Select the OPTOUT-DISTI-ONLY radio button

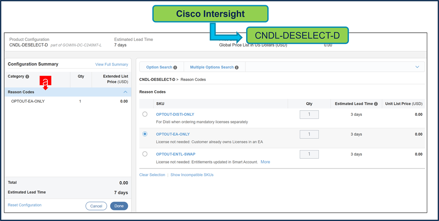(x=145, y=114)
